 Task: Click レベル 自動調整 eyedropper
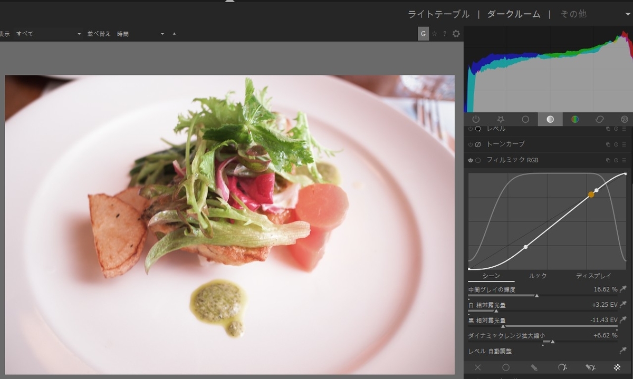point(623,351)
